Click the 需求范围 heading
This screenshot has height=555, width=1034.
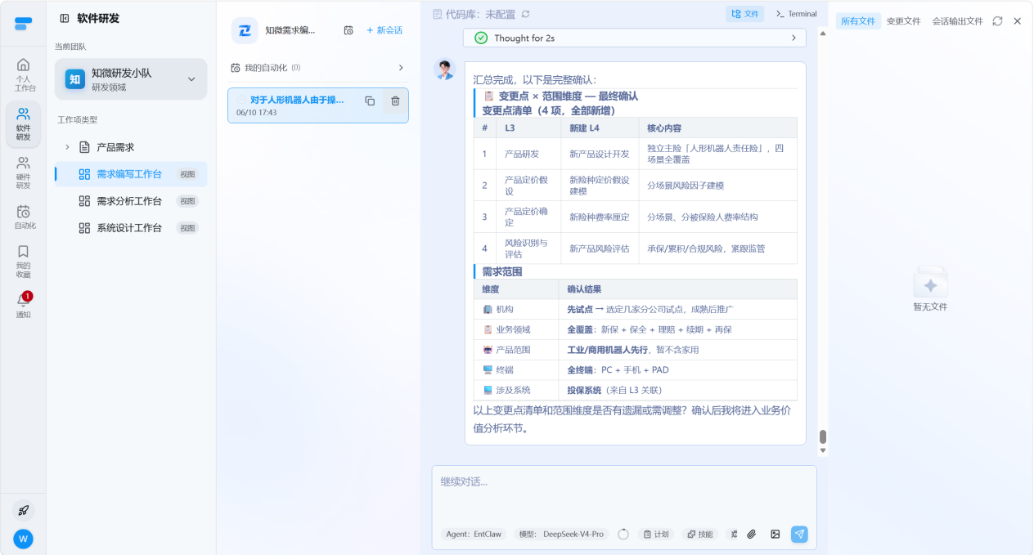[501, 271]
